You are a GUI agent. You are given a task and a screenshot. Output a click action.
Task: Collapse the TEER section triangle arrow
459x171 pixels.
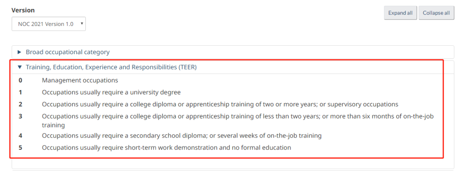[x=20, y=67]
